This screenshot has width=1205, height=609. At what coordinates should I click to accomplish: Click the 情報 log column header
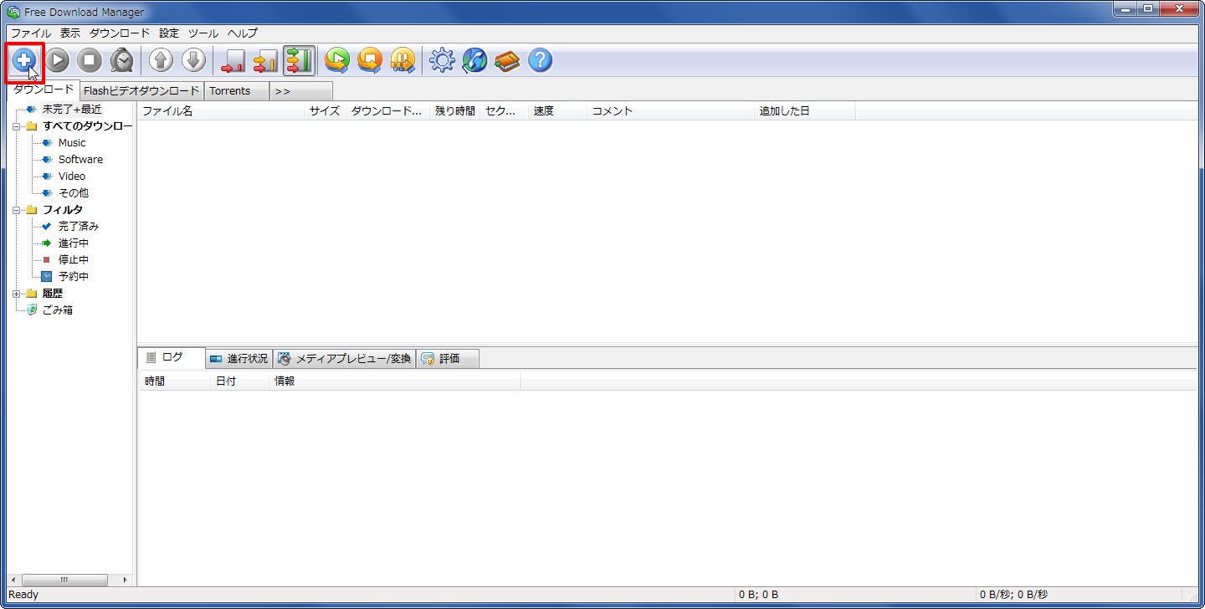pyautogui.click(x=394, y=381)
